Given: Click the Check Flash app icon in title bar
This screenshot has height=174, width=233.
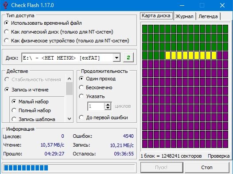Looking at the screenshot, I should (5, 5).
